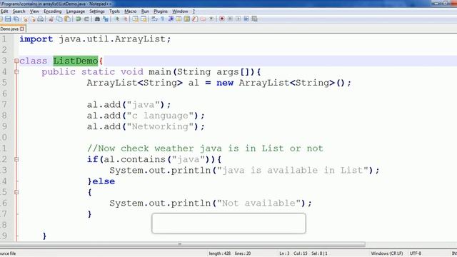Image resolution: width=457 pixels, height=257 pixels.
Task: Click the Close All toolbar icon
Action: click(x=34, y=19)
